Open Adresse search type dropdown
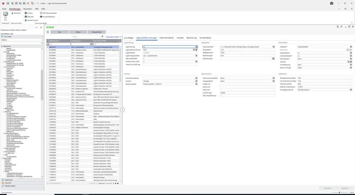The width and height of the screenshot is (355, 195). (x=42, y=40)
